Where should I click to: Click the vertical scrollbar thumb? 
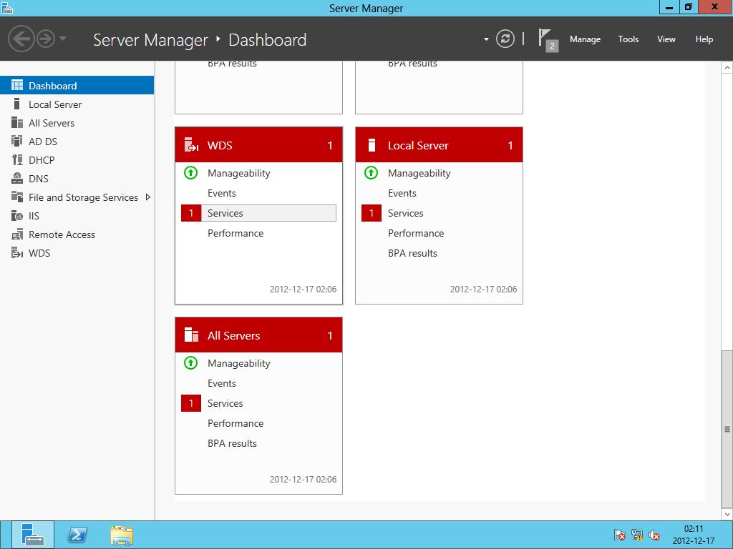(727, 429)
